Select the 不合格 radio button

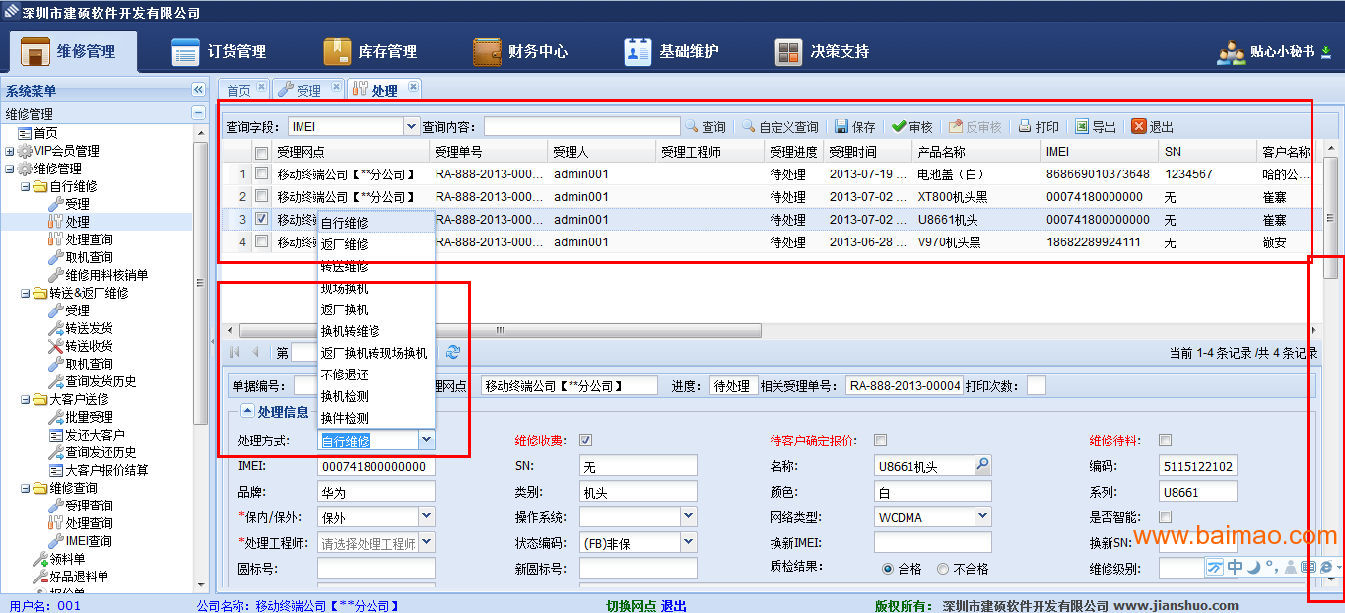point(943,569)
